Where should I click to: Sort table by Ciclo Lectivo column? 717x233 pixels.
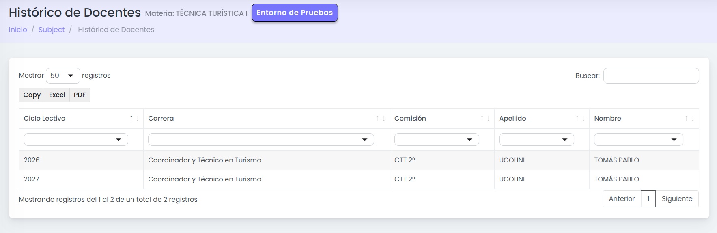81,119
